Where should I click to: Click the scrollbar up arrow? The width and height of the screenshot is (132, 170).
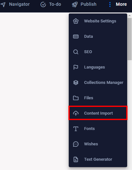(129, 15)
